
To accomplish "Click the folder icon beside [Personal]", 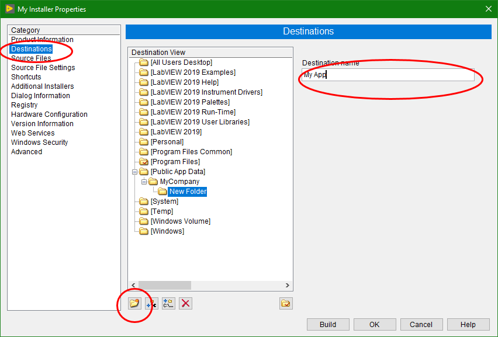I will tap(144, 141).
